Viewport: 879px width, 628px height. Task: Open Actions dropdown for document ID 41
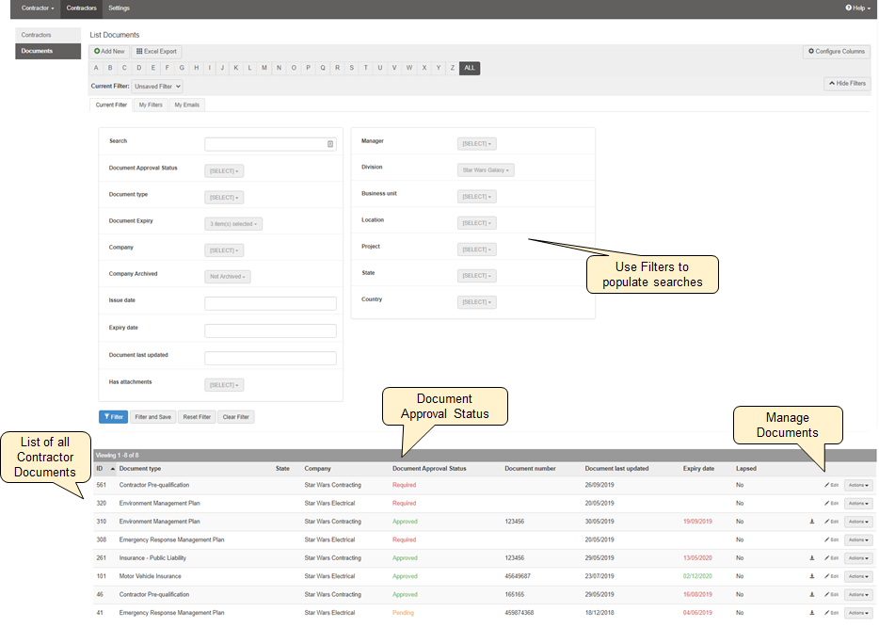pos(858,613)
